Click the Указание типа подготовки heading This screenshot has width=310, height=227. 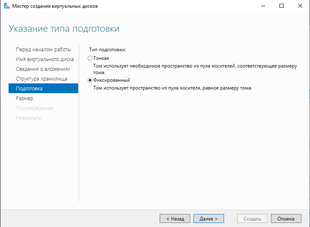coord(64,29)
